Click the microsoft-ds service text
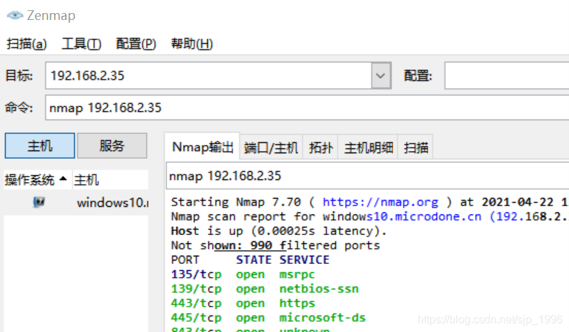This screenshot has height=332, width=569. click(x=322, y=318)
